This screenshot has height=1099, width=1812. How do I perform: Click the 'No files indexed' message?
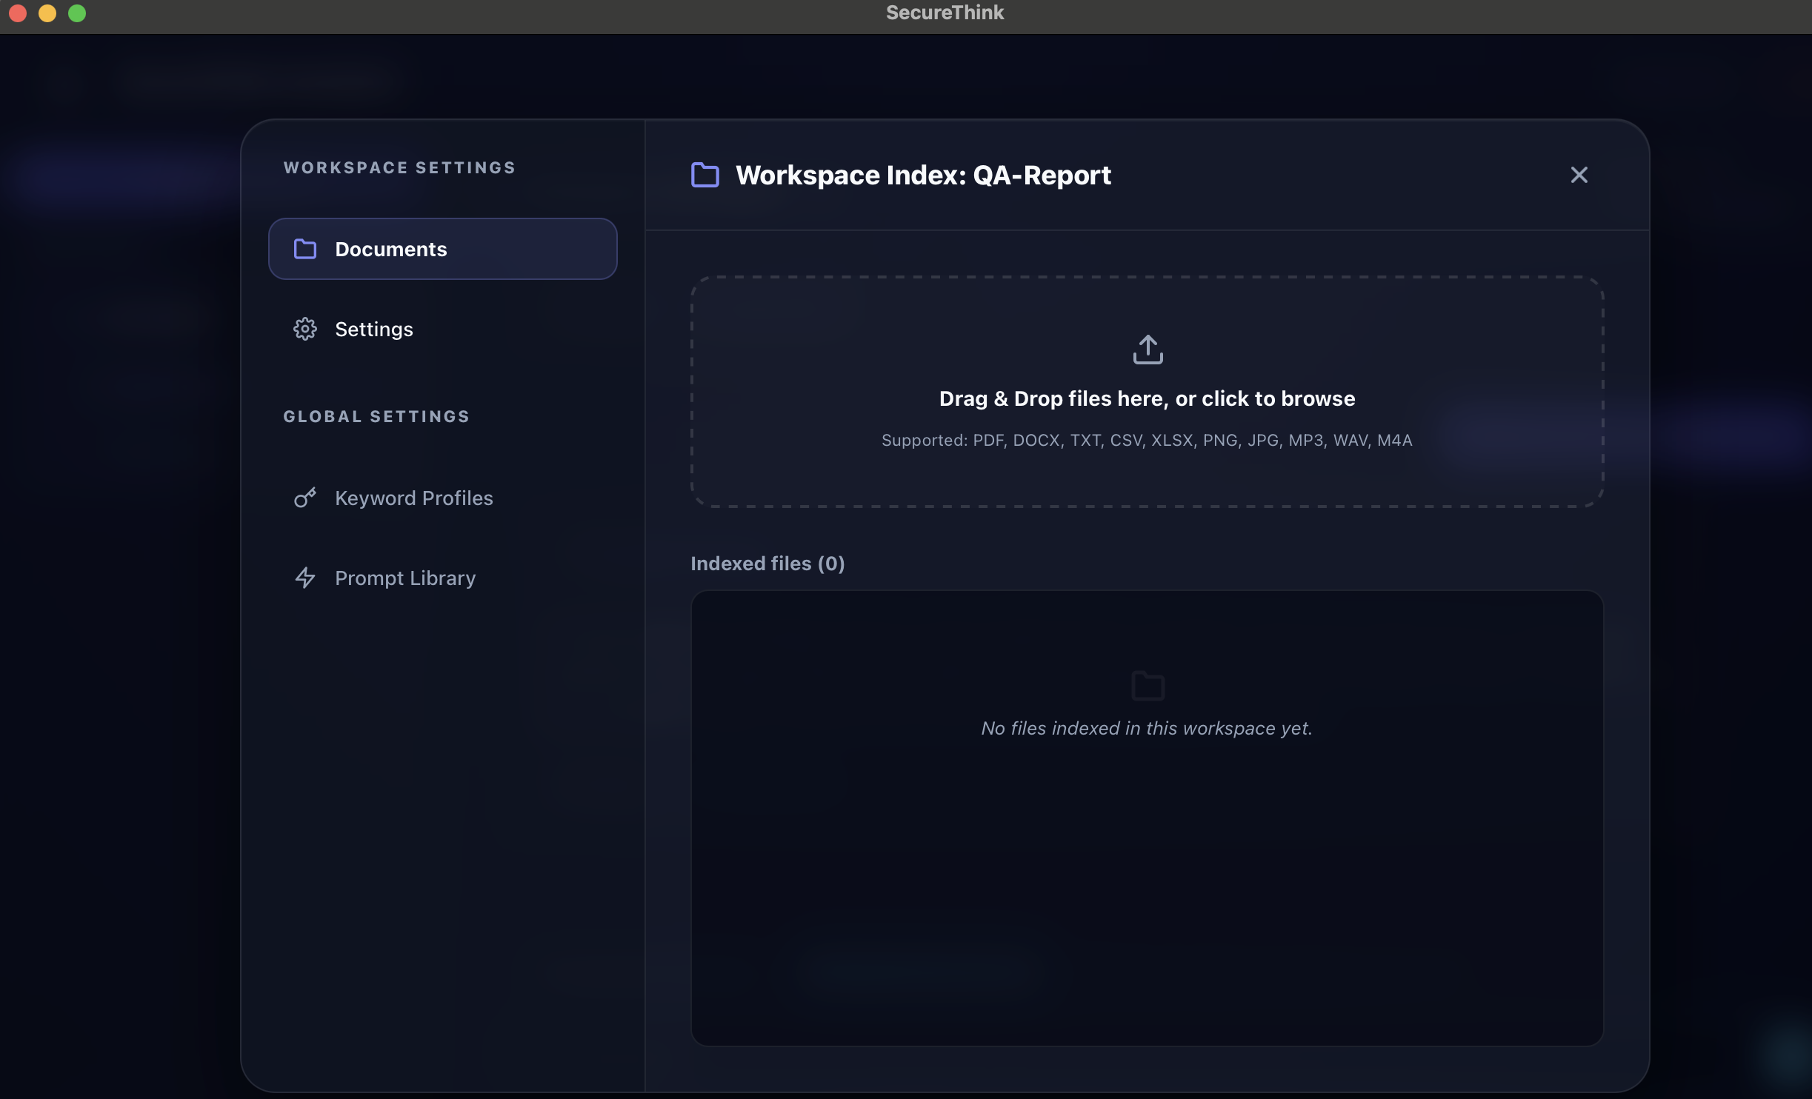1147,729
